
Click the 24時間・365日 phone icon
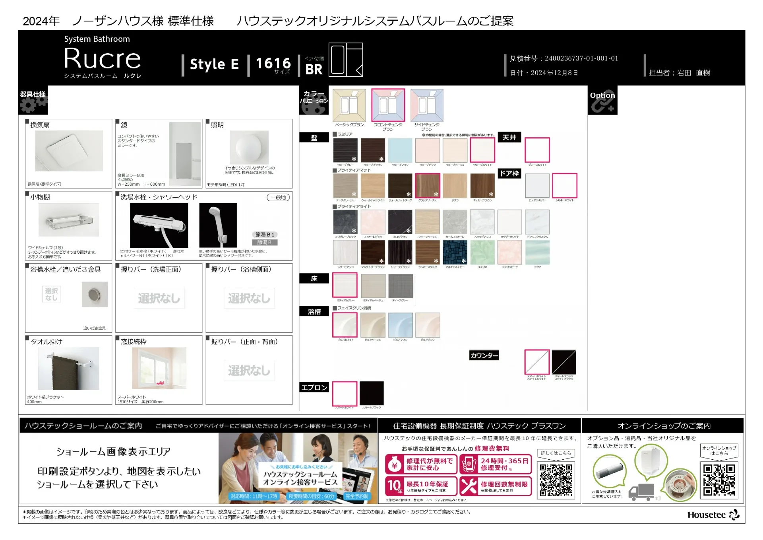pos(469,464)
